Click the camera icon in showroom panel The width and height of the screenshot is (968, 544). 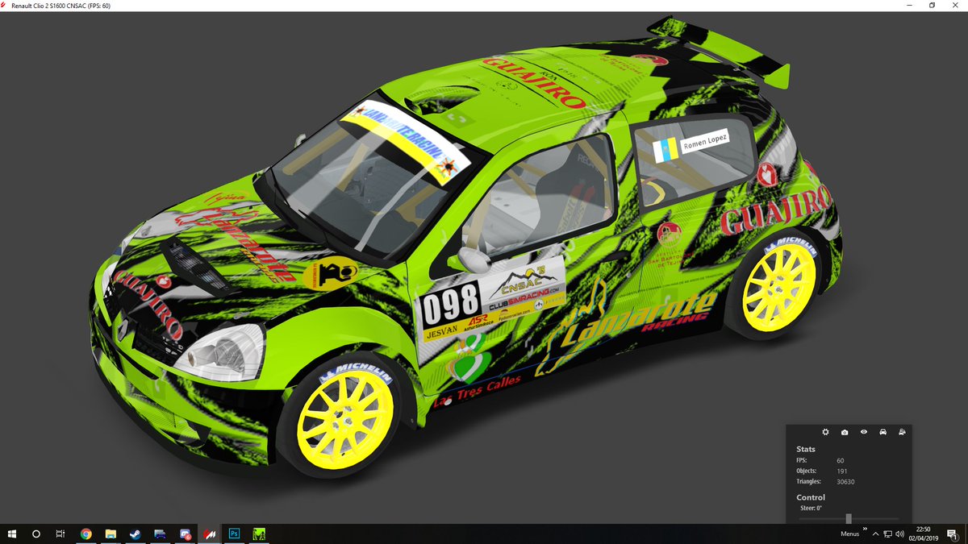845,433
